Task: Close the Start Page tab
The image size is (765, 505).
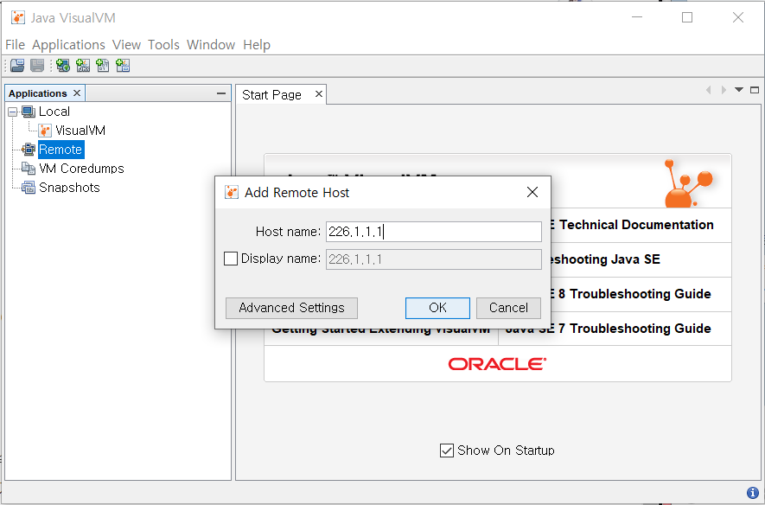Action: pyautogui.click(x=319, y=93)
